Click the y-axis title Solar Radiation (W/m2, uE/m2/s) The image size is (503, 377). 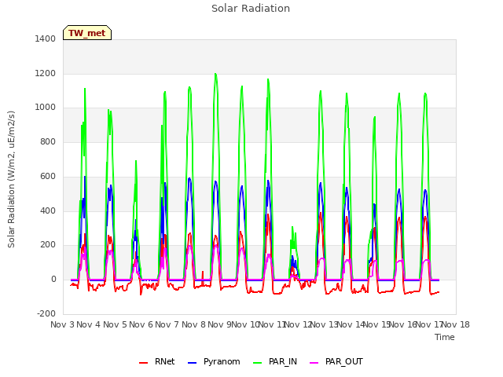pyautogui.click(x=11, y=179)
